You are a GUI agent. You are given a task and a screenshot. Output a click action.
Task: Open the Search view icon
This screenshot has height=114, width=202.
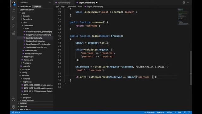click(14, 11)
